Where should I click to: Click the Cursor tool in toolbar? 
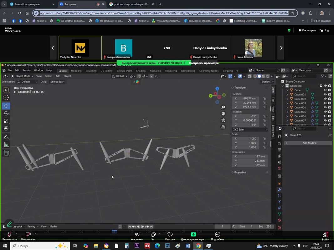6,97
